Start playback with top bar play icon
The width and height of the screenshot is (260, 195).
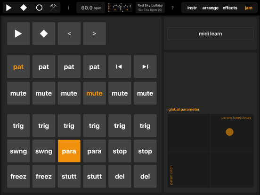[8, 8]
